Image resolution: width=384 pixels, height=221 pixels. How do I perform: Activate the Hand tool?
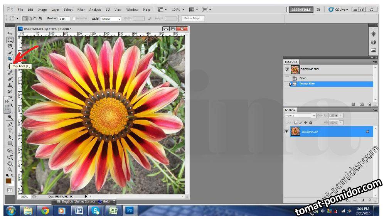click(10, 163)
